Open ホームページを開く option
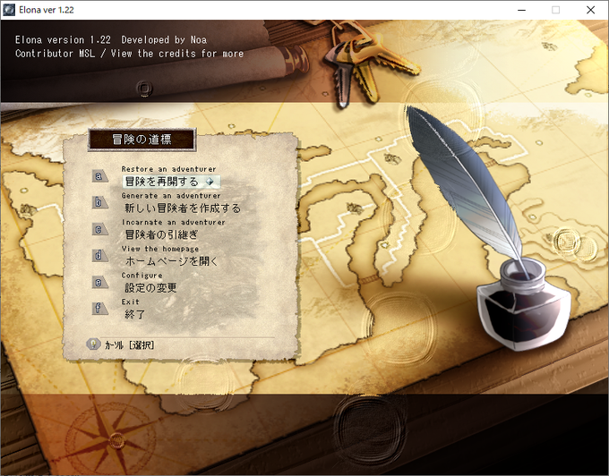The width and height of the screenshot is (609, 476). coord(171,261)
